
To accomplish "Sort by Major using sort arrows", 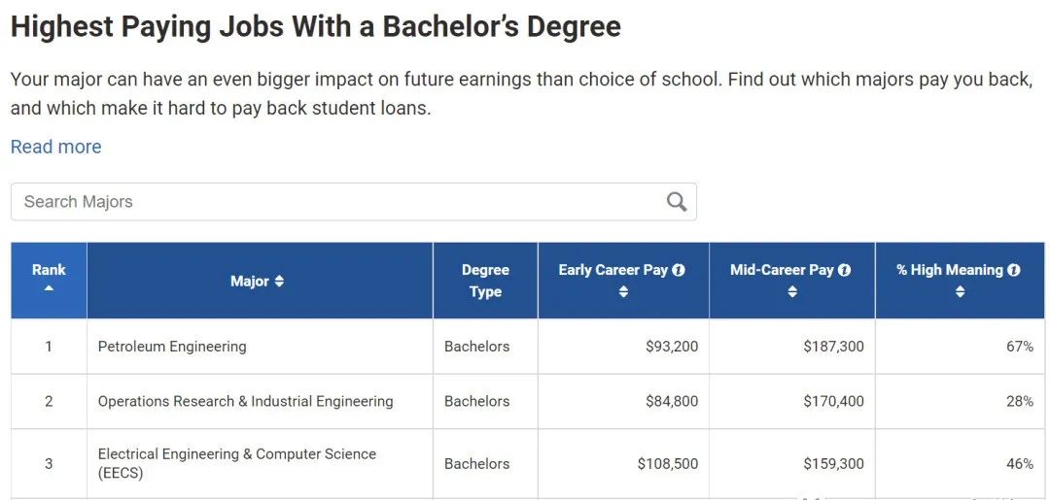I will coord(280,282).
